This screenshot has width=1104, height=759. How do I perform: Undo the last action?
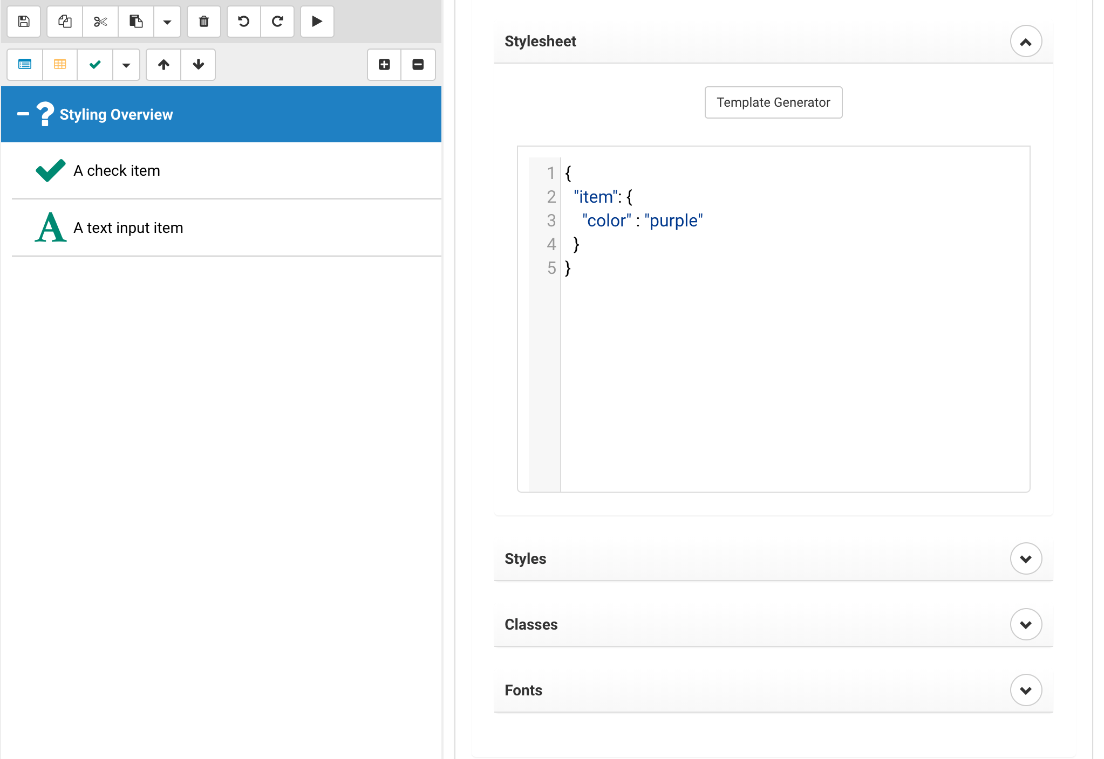244,22
